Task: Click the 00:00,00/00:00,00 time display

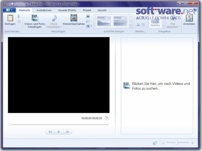Action: click(x=92, y=118)
